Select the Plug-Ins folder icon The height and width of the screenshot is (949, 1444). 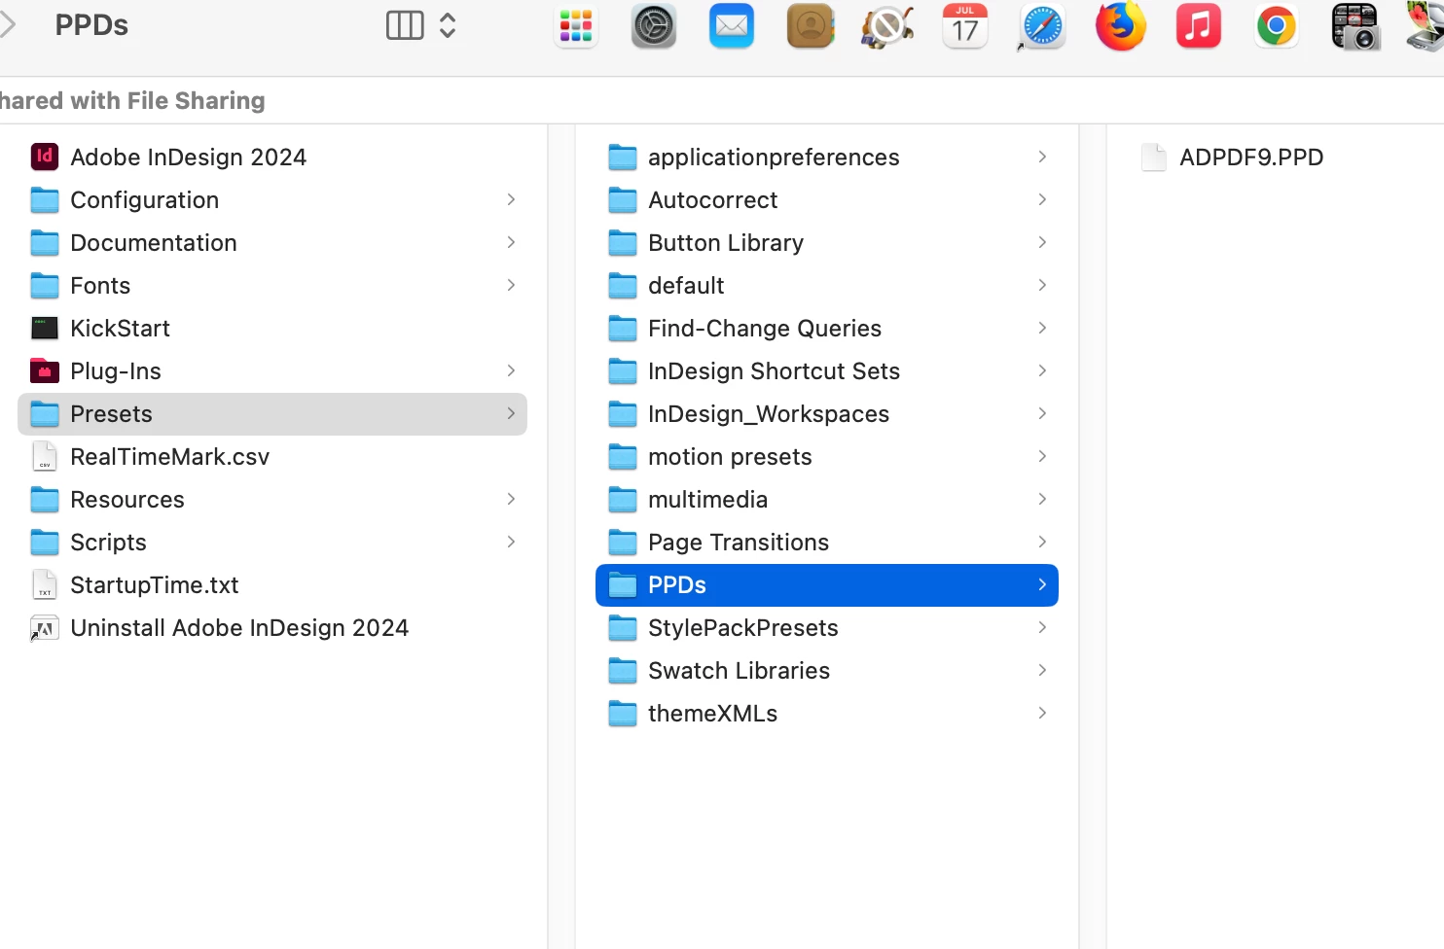(x=45, y=370)
